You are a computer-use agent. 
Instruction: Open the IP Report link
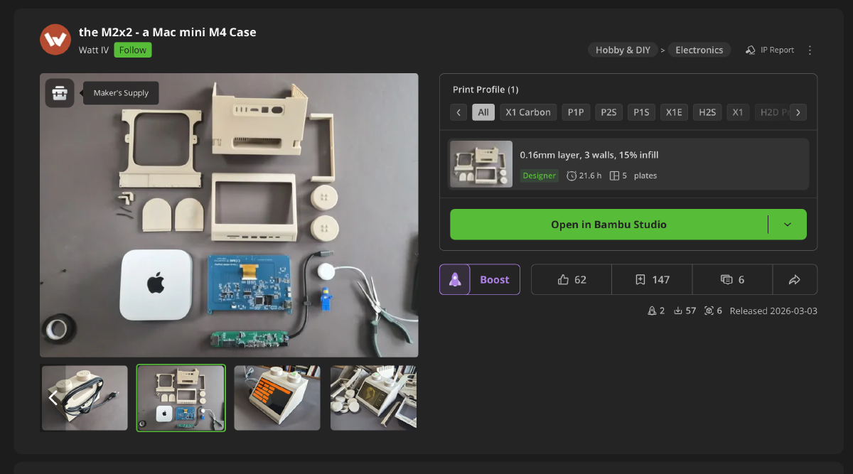[770, 50]
